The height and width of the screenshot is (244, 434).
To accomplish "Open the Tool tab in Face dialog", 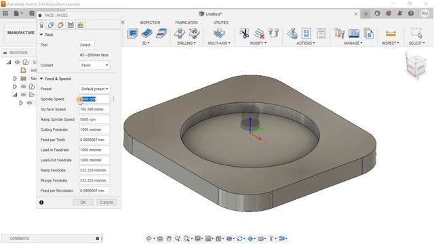I will [x=41, y=25].
